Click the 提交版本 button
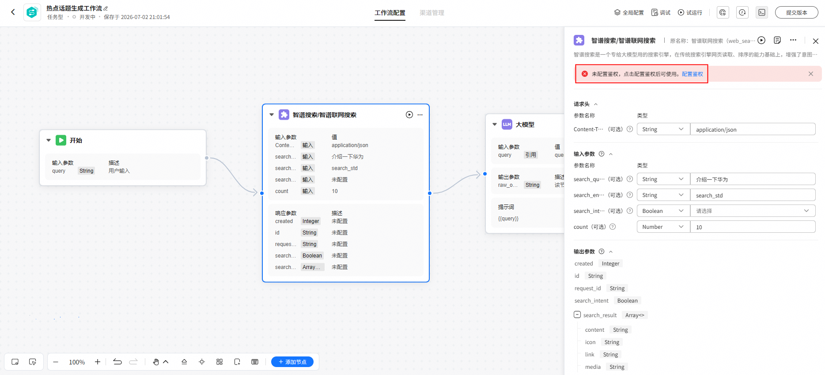Image resolution: width=825 pixels, height=375 pixels. pyautogui.click(x=796, y=12)
